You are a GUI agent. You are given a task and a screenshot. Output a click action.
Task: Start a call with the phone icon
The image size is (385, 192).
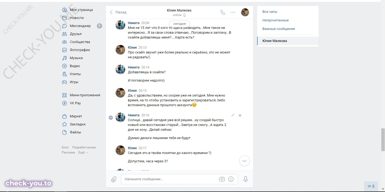[223, 12]
